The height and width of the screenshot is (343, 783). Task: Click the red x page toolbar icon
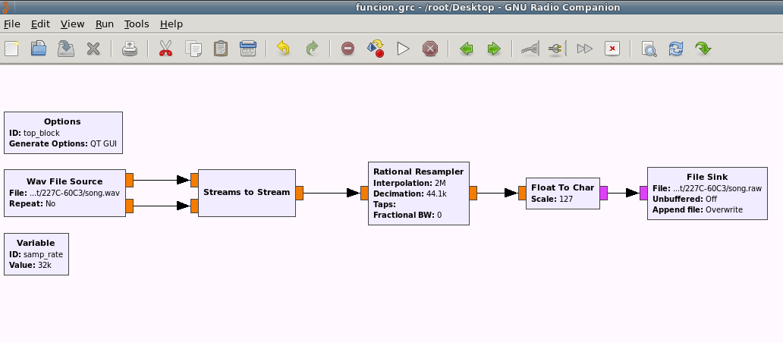click(612, 49)
